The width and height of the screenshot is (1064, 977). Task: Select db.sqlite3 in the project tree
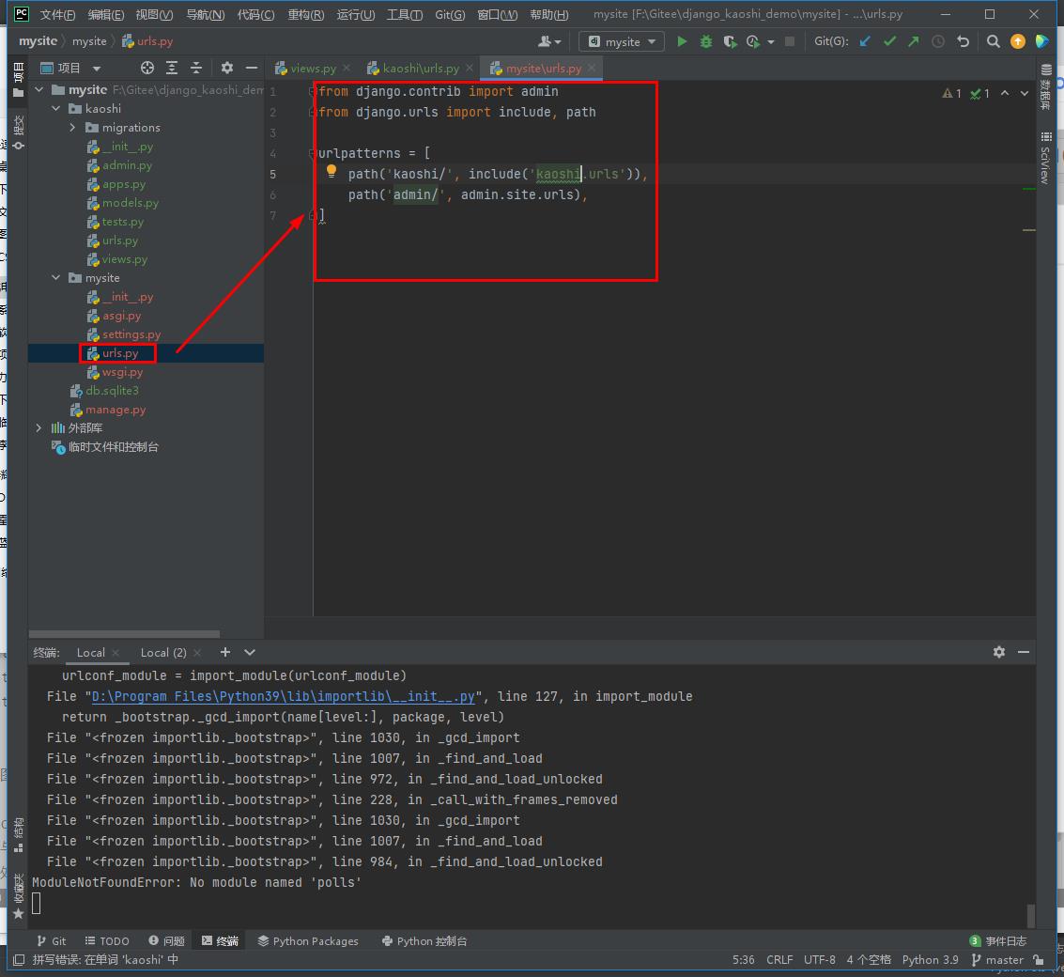click(x=112, y=391)
